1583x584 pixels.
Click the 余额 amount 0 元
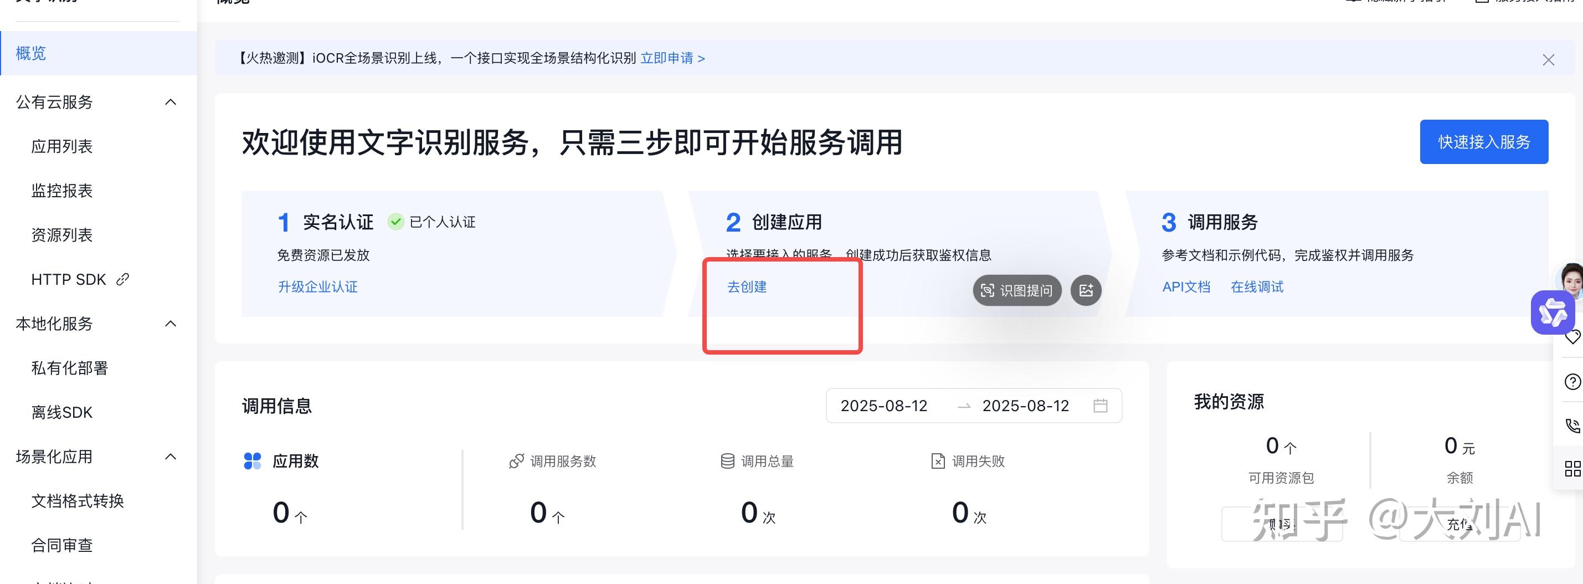point(1459,446)
